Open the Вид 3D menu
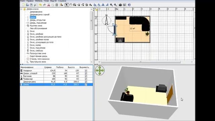Image resolution: width=215 pixels, height=121 pixels. 53,1
